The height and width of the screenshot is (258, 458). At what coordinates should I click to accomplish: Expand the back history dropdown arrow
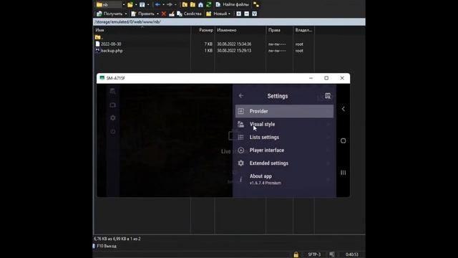tap(163, 4)
